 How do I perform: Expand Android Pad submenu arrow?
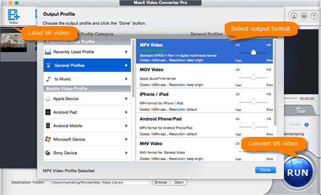(126, 112)
